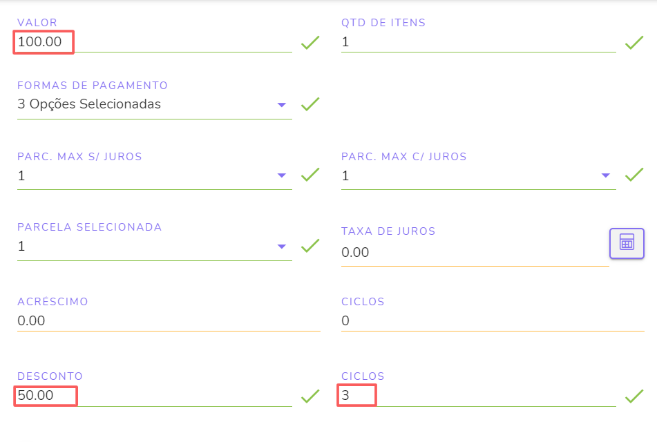The width and height of the screenshot is (657, 442).
Task: Click the checkmark next to Parcela Selecionada
Action: (310, 245)
